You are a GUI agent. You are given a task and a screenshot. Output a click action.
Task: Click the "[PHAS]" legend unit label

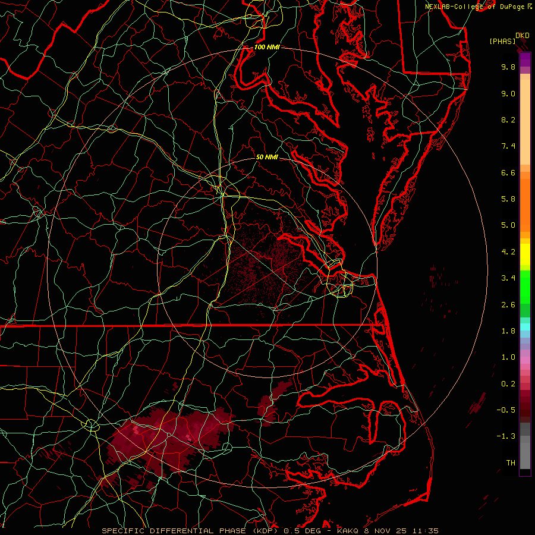[502, 42]
